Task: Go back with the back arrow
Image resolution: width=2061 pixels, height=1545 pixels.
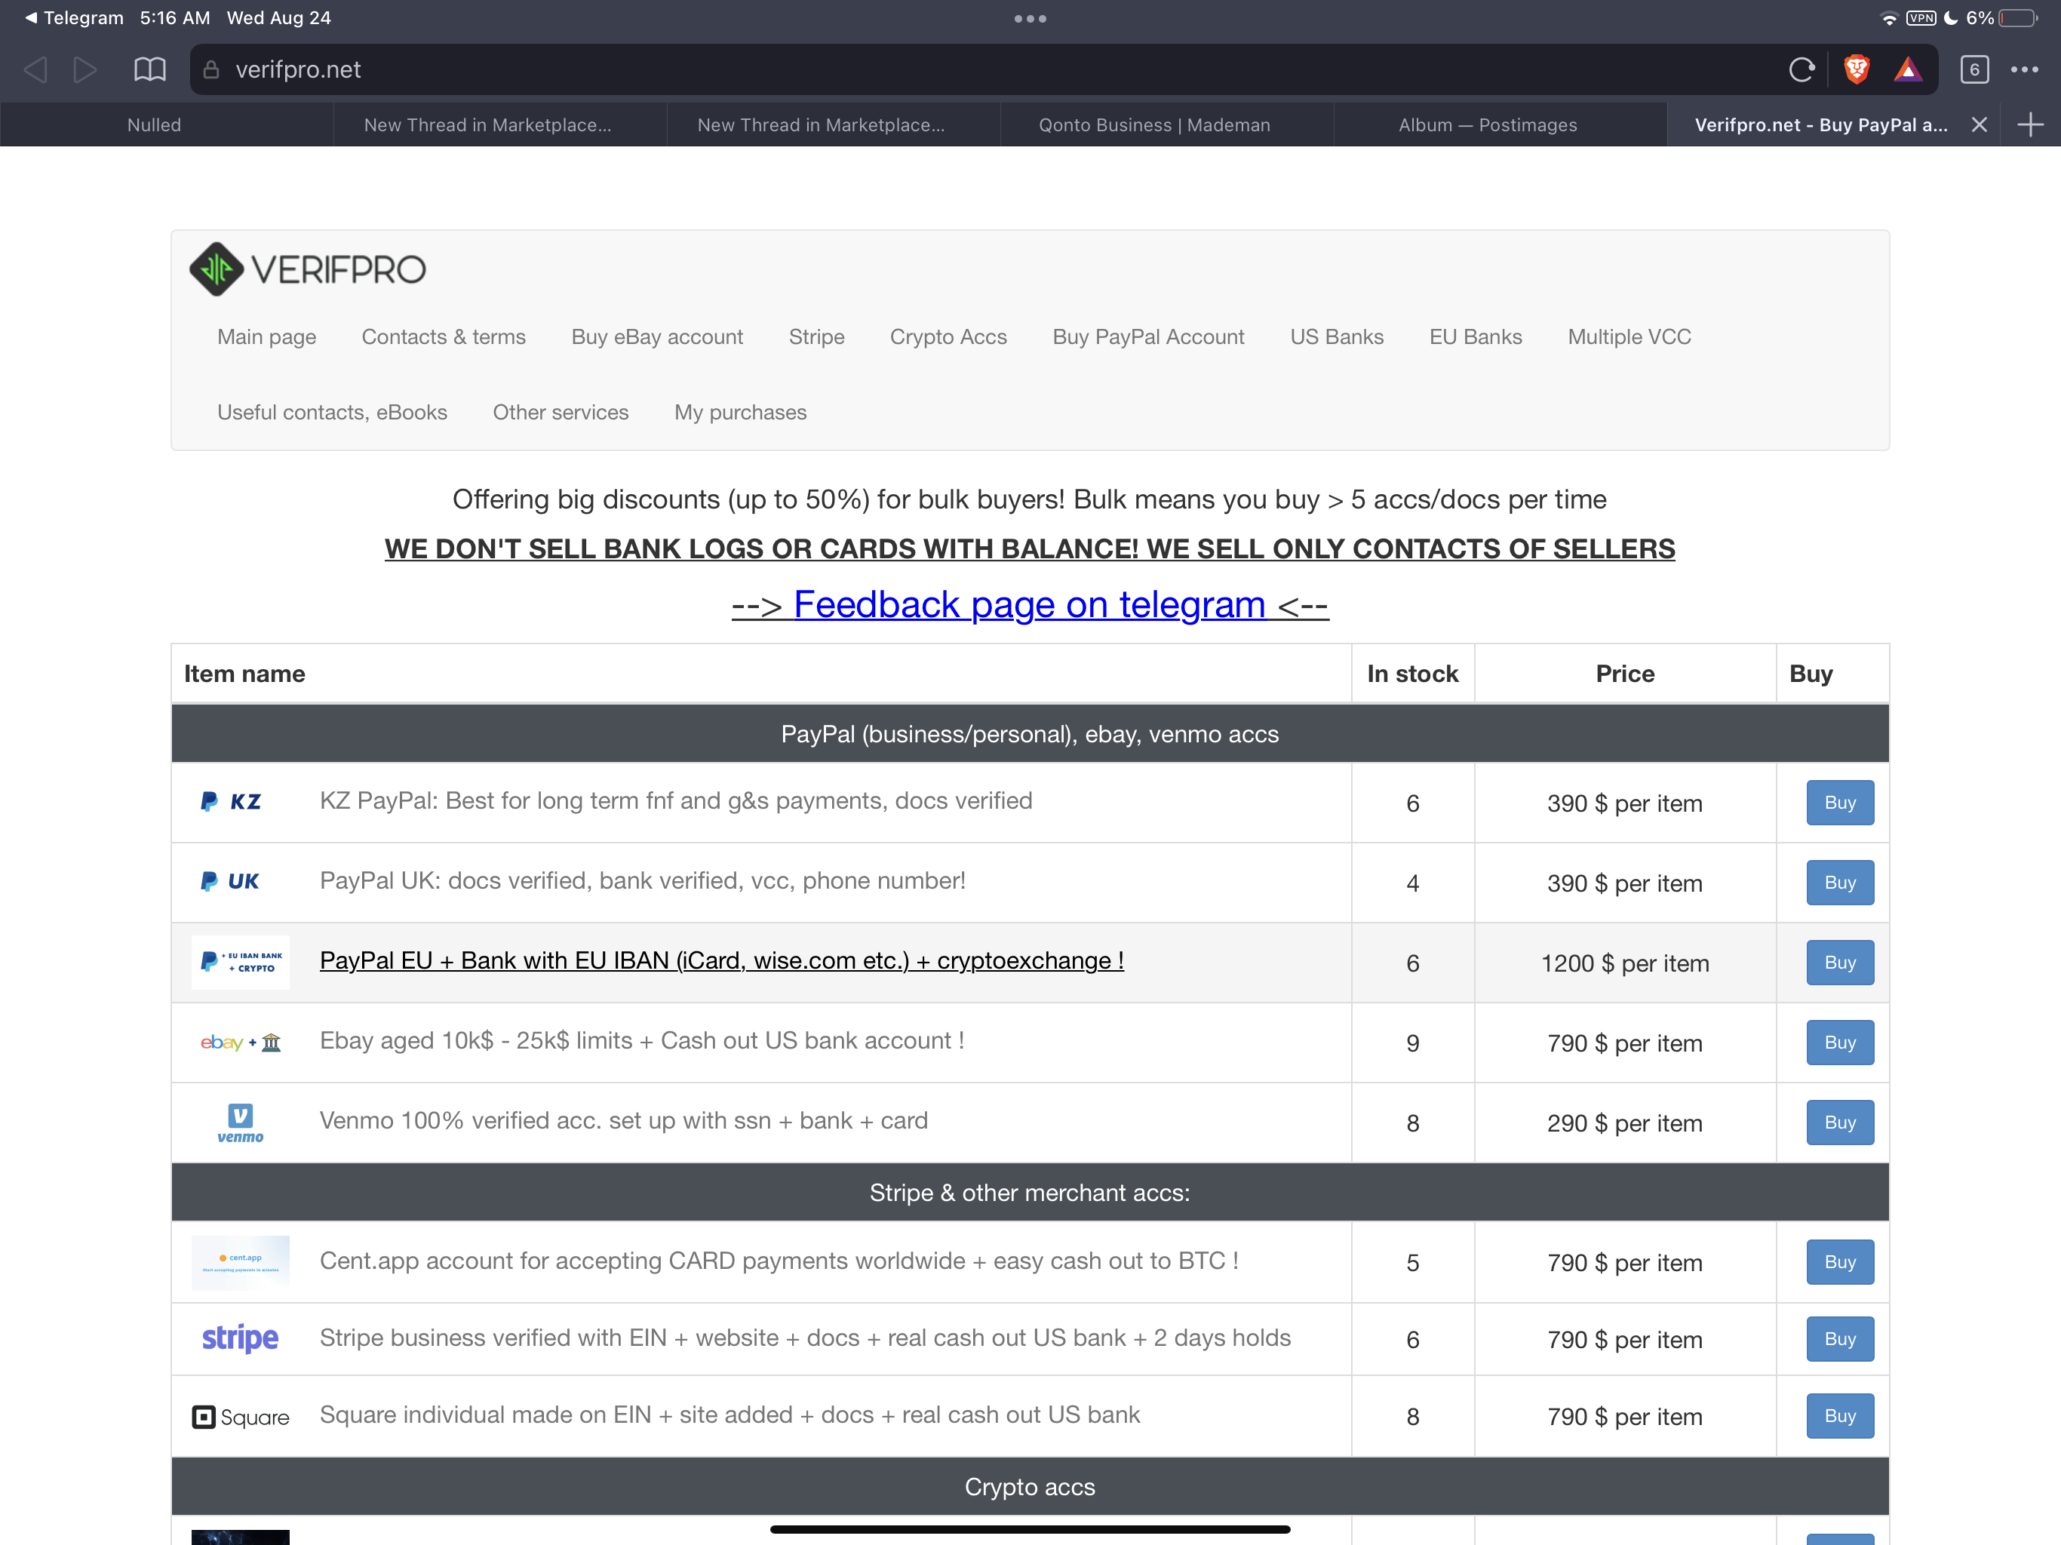Action: coord(35,70)
